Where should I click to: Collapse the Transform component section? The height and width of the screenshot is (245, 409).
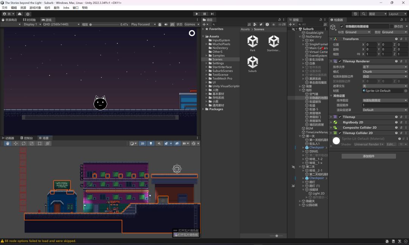point(331,39)
